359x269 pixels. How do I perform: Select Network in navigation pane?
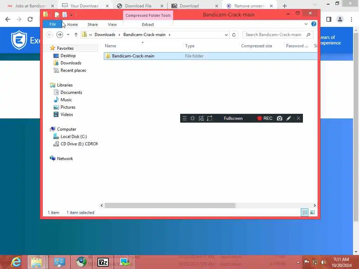65,159
